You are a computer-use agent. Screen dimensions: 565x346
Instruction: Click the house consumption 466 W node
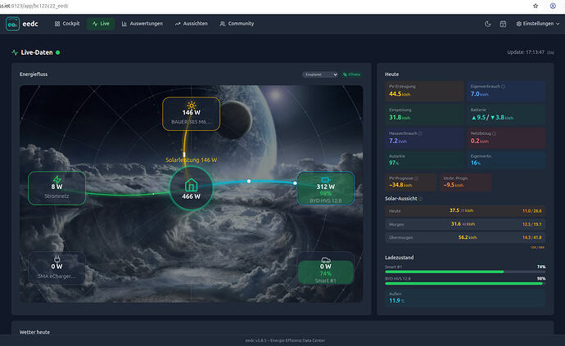pyautogui.click(x=191, y=188)
